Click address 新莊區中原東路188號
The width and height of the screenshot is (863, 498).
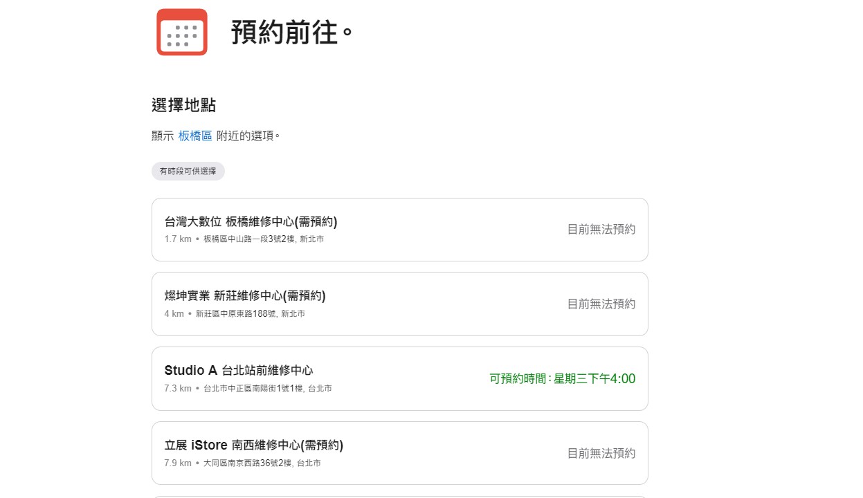pyautogui.click(x=251, y=314)
